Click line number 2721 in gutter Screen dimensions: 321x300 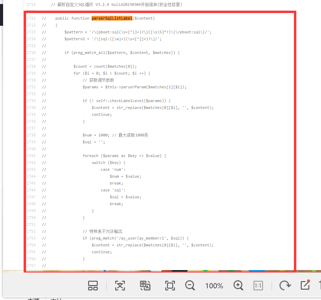(31, 18)
